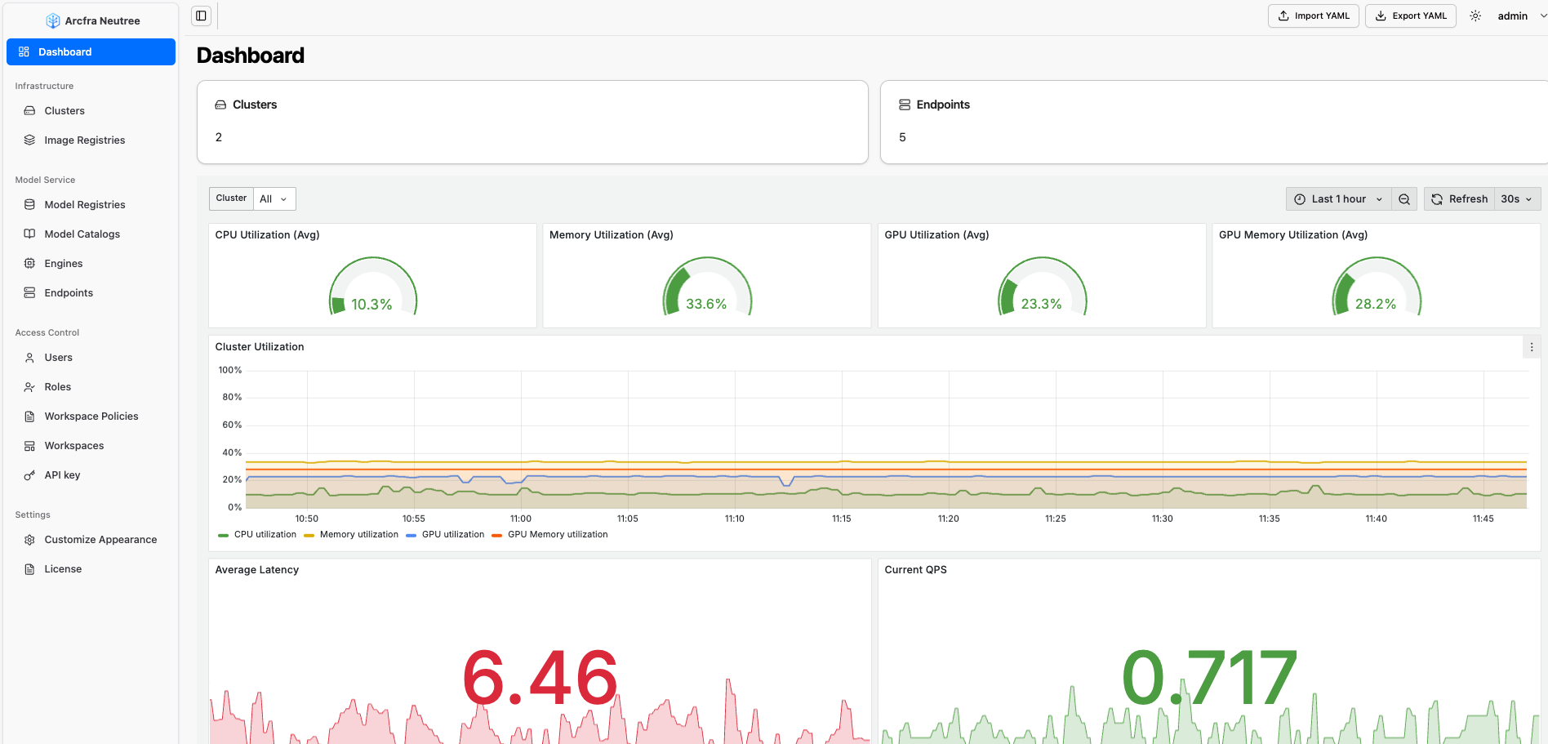Open Workspace Policies menu item

[91, 417]
